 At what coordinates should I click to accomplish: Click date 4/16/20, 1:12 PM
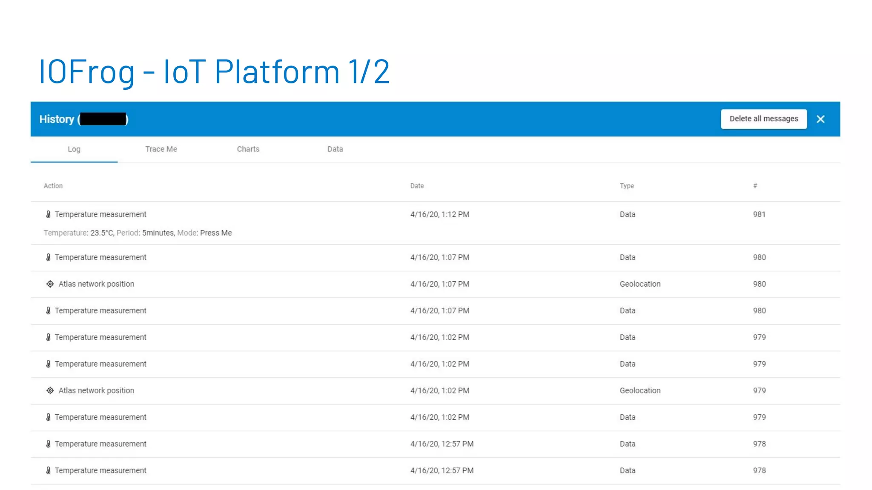(x=440, y=214)
